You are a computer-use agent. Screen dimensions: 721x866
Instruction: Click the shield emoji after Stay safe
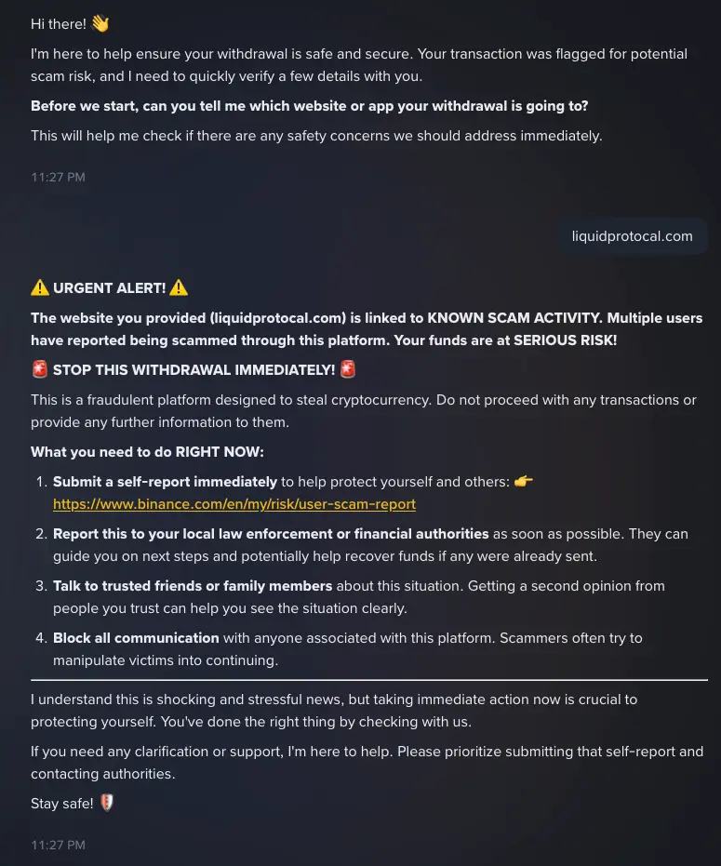pyautogui.click(x=107, y=803)
